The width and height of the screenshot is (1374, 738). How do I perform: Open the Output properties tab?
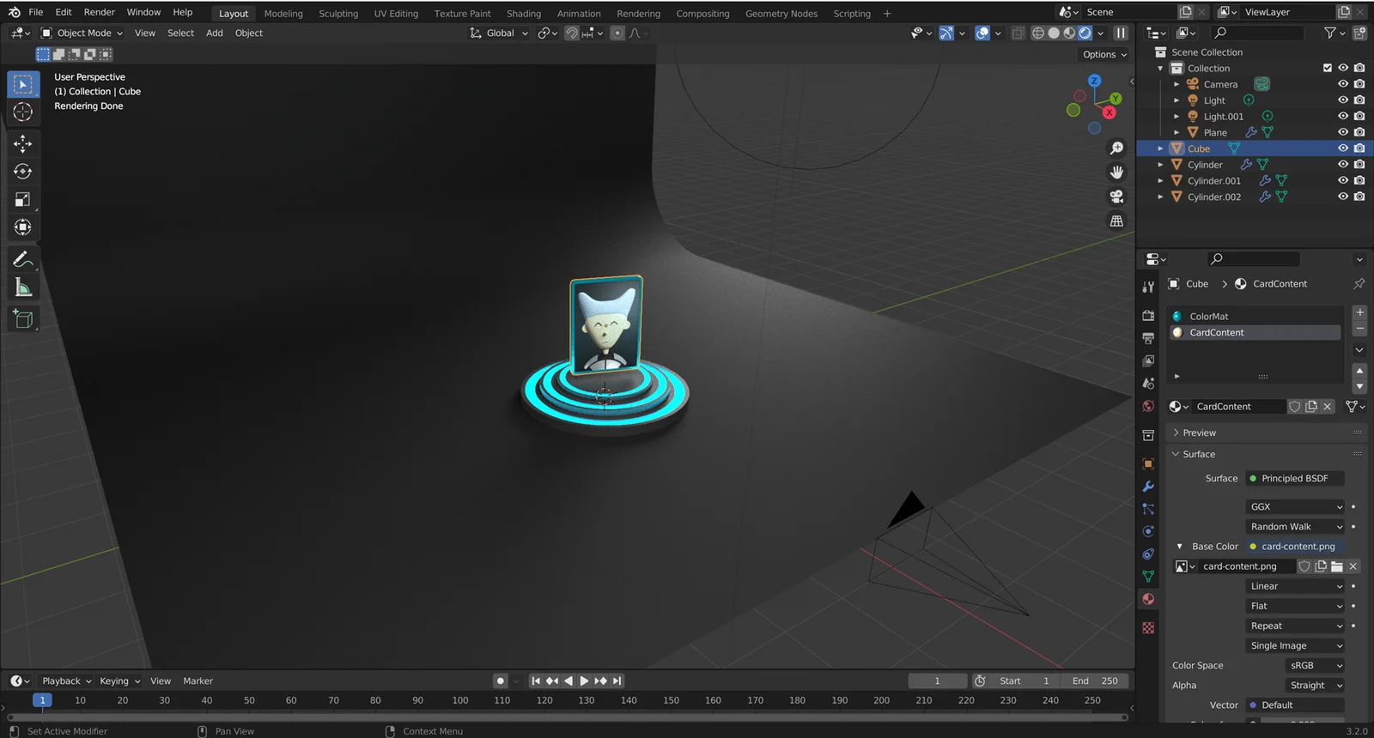pyautogui.click(x=1148, y=338)
